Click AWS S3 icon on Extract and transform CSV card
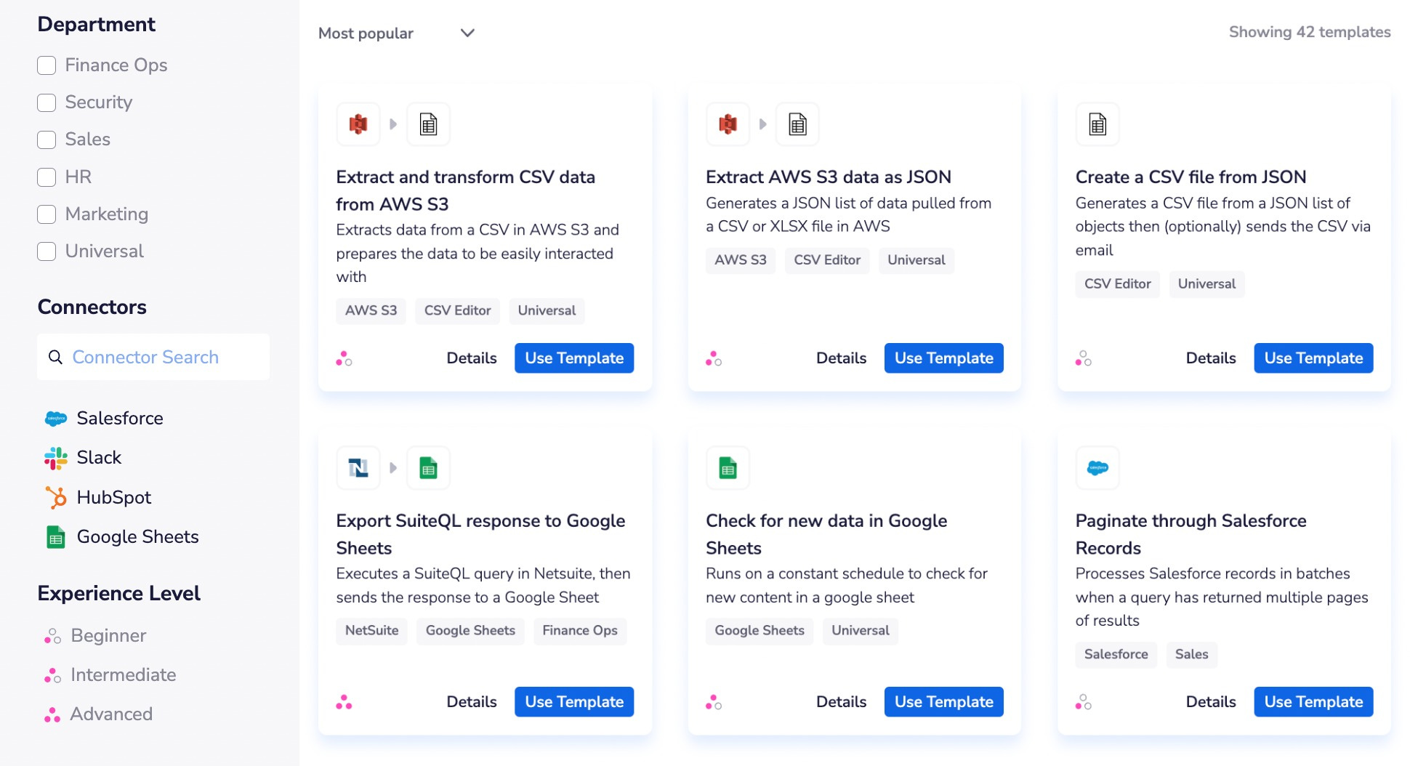 pyautogui.click(x=358, y=124)
